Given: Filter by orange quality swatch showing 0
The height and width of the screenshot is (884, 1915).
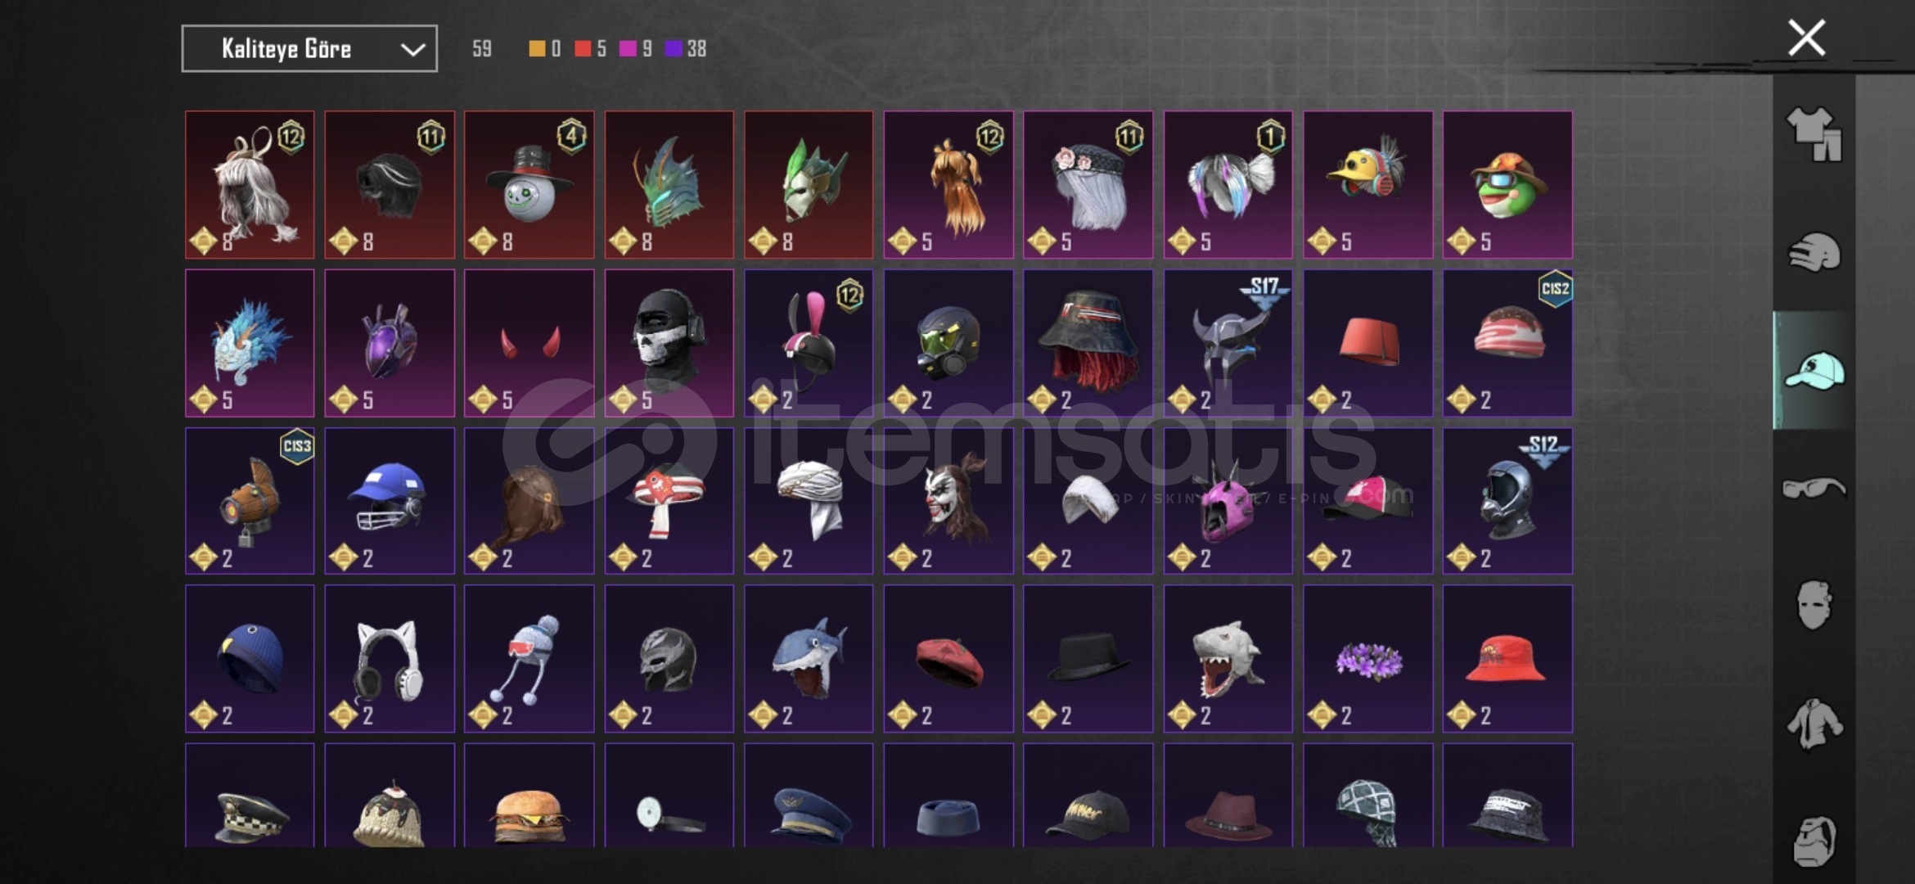Looking at the screenshot, I should click(x=544, y=49).
